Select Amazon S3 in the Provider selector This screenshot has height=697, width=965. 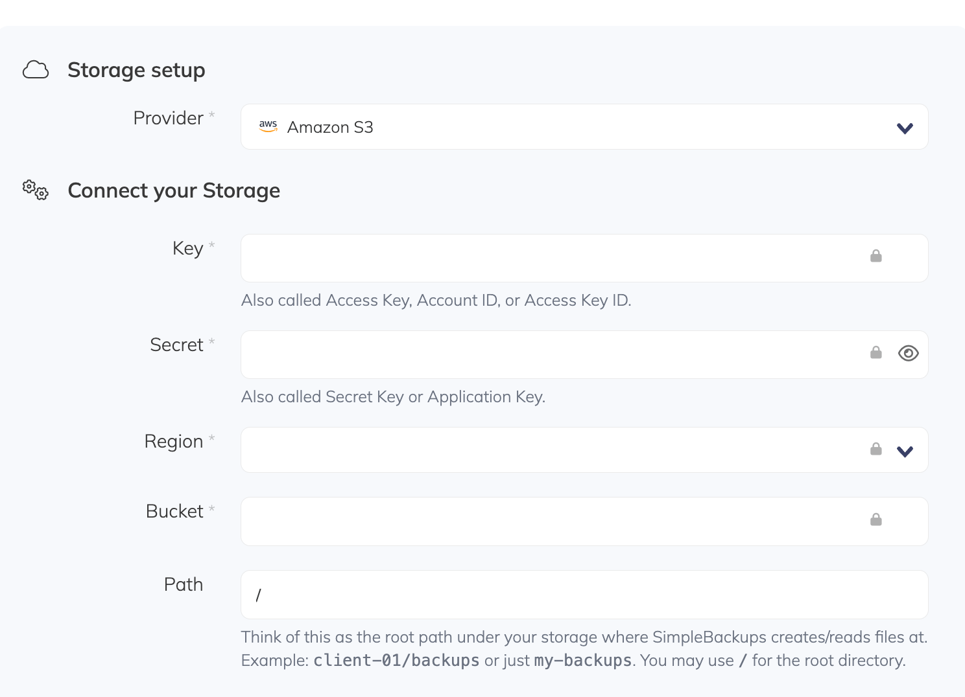coord(331,127)
